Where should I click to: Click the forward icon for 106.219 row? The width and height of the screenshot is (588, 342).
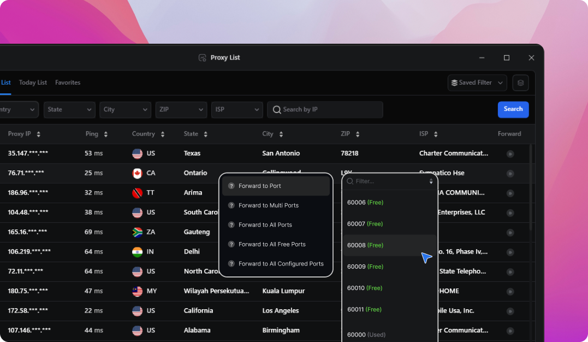pyautogui.click(x=510, y=252)
